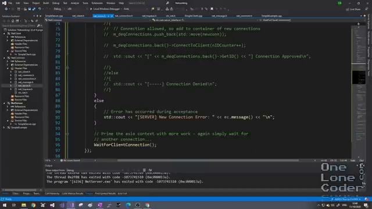The image size is (372, 209).
Task: Open Chrome from the taskbar
Action: [33, 205]
